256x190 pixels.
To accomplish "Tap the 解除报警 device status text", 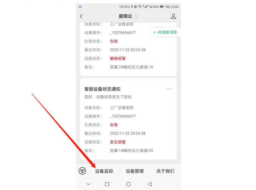I will tap(118, 58).
